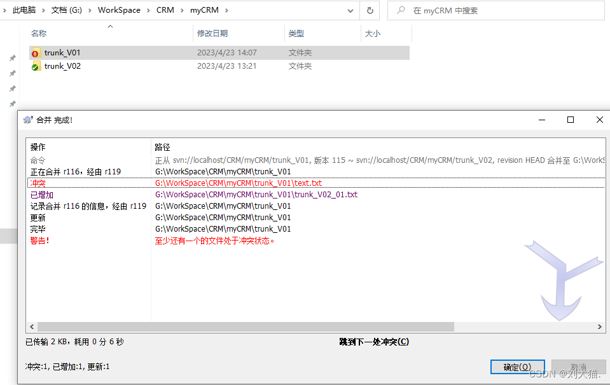
Task: Click the conflicted path trunk_V01\text.txt
Action: 239,183
